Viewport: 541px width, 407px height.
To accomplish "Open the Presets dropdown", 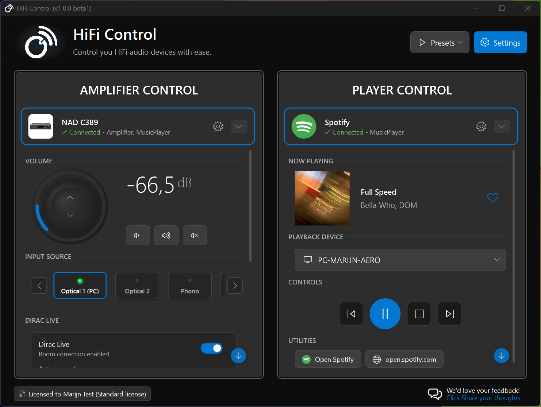I will (x=440, y=42).
